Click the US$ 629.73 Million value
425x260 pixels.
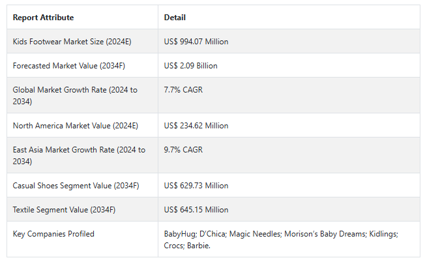[196, 186]
